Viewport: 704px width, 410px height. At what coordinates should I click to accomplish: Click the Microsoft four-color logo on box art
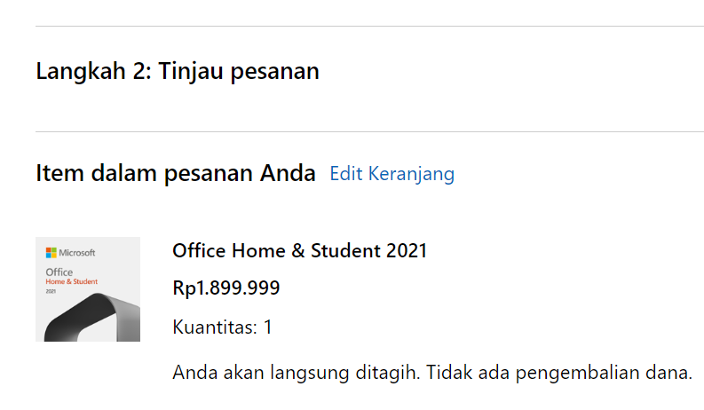[51, 252]
